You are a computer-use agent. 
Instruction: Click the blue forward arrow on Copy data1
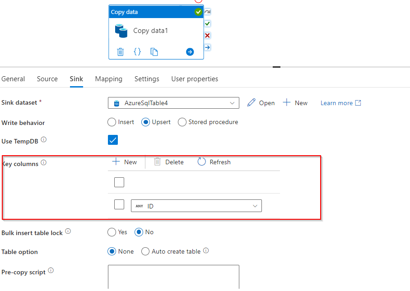tap(190, 51)
